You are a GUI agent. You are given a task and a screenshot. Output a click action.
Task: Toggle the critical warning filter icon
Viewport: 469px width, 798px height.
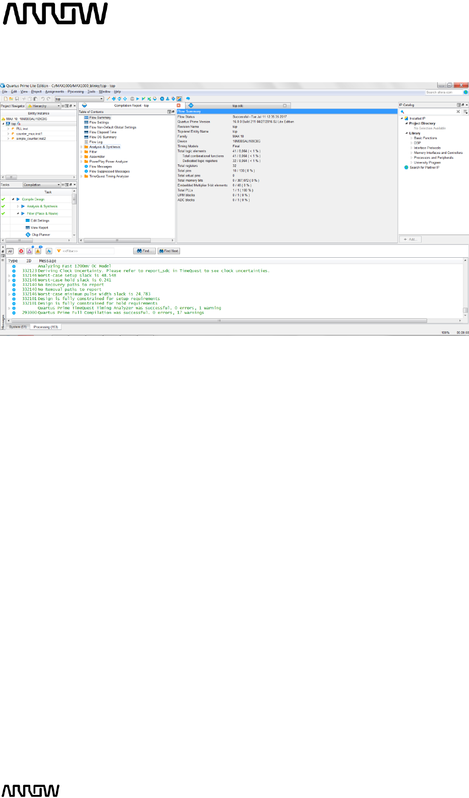[x=29, y=251]
